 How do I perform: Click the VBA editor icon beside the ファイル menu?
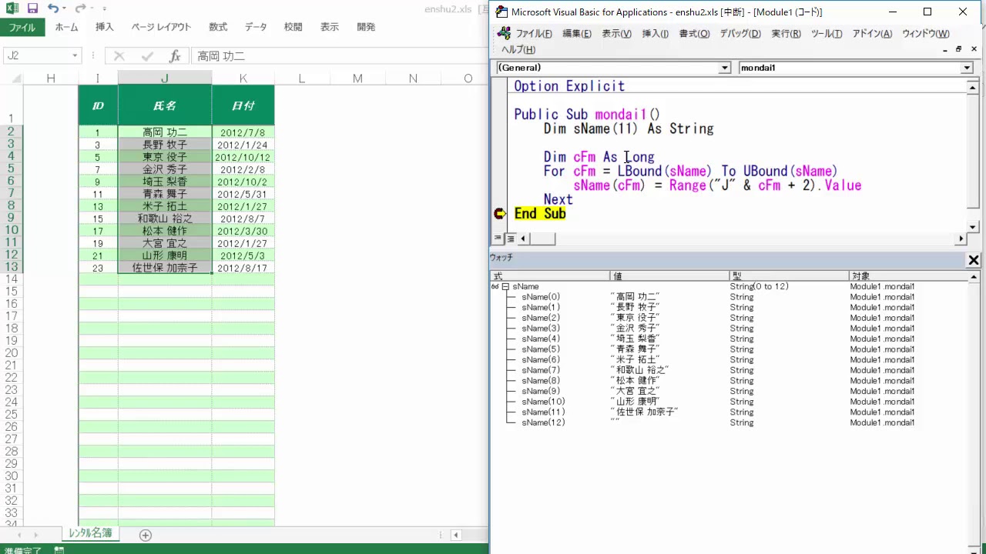pos(504,33)
